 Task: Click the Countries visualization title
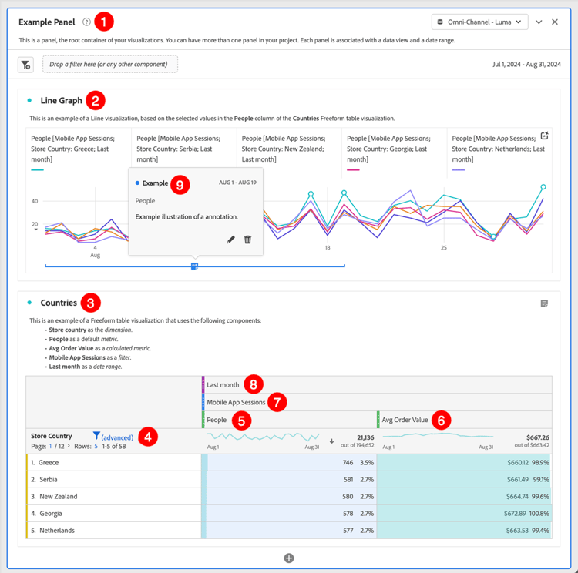[59, 303]
